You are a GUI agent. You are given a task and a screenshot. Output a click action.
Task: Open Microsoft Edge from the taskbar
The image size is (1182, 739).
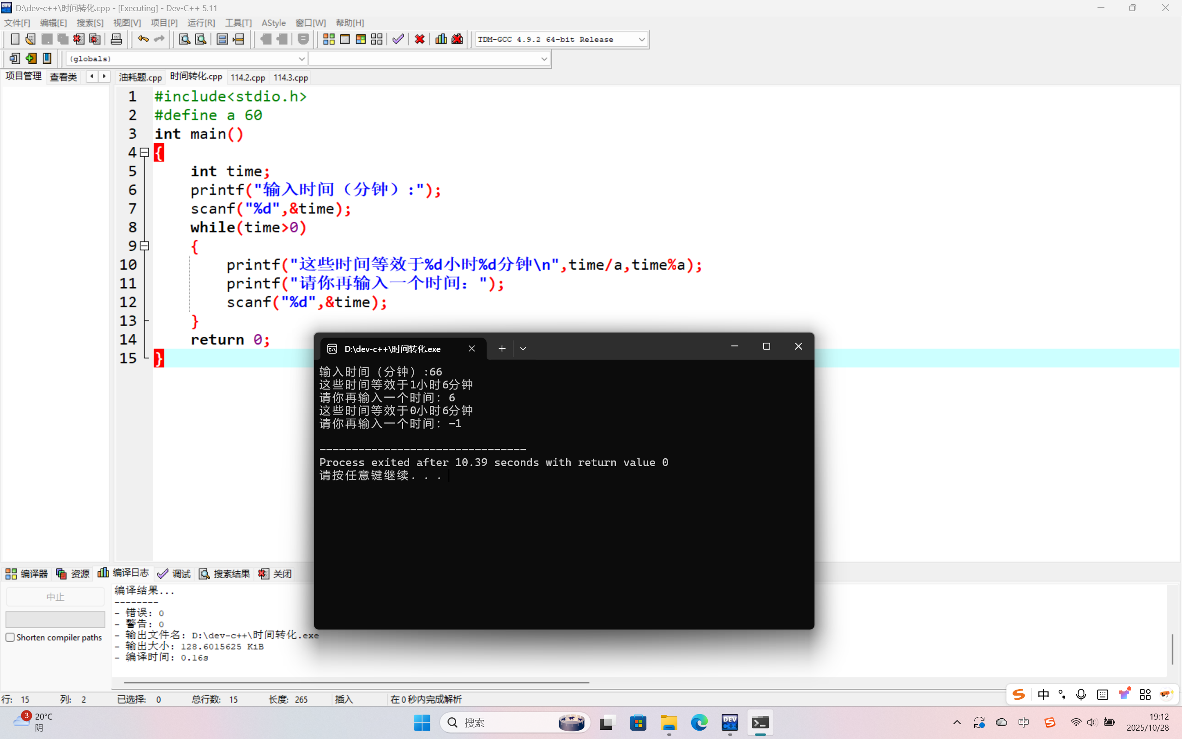point(699,722)
